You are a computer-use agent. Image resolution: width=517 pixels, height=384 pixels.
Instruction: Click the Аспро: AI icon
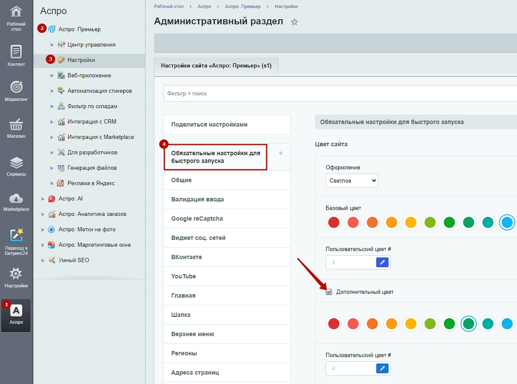[51, 198]
